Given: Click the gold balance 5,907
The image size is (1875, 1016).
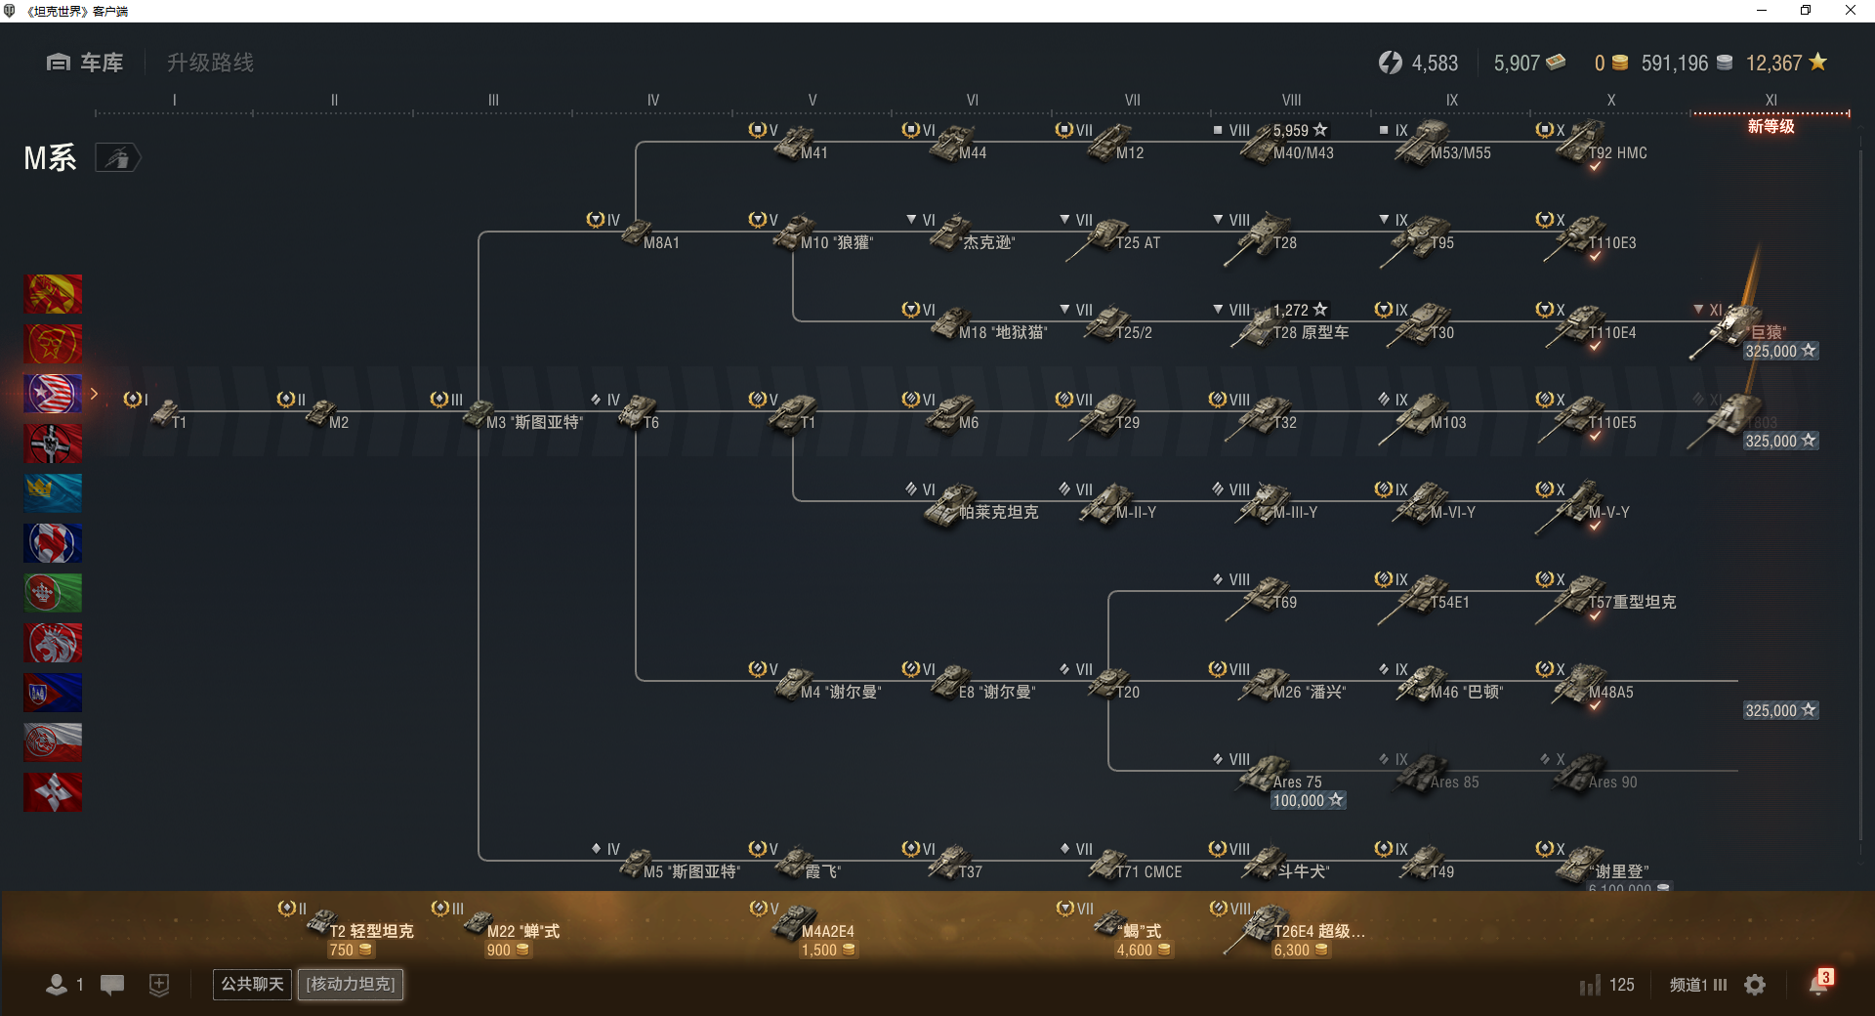Looking at the screenshot, I should [x=1529, y=63].
